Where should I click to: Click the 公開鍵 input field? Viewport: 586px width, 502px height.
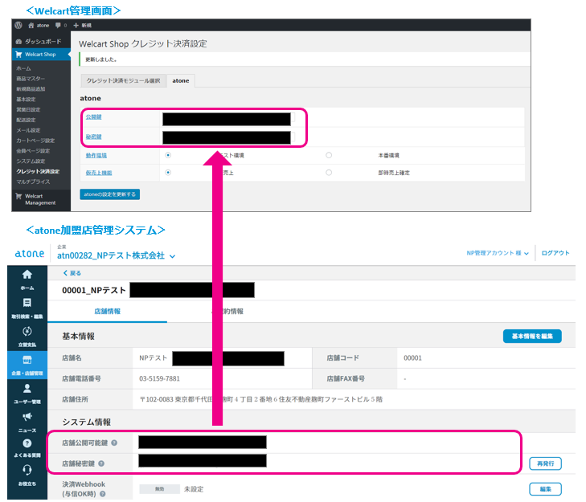tap(228, 119)
